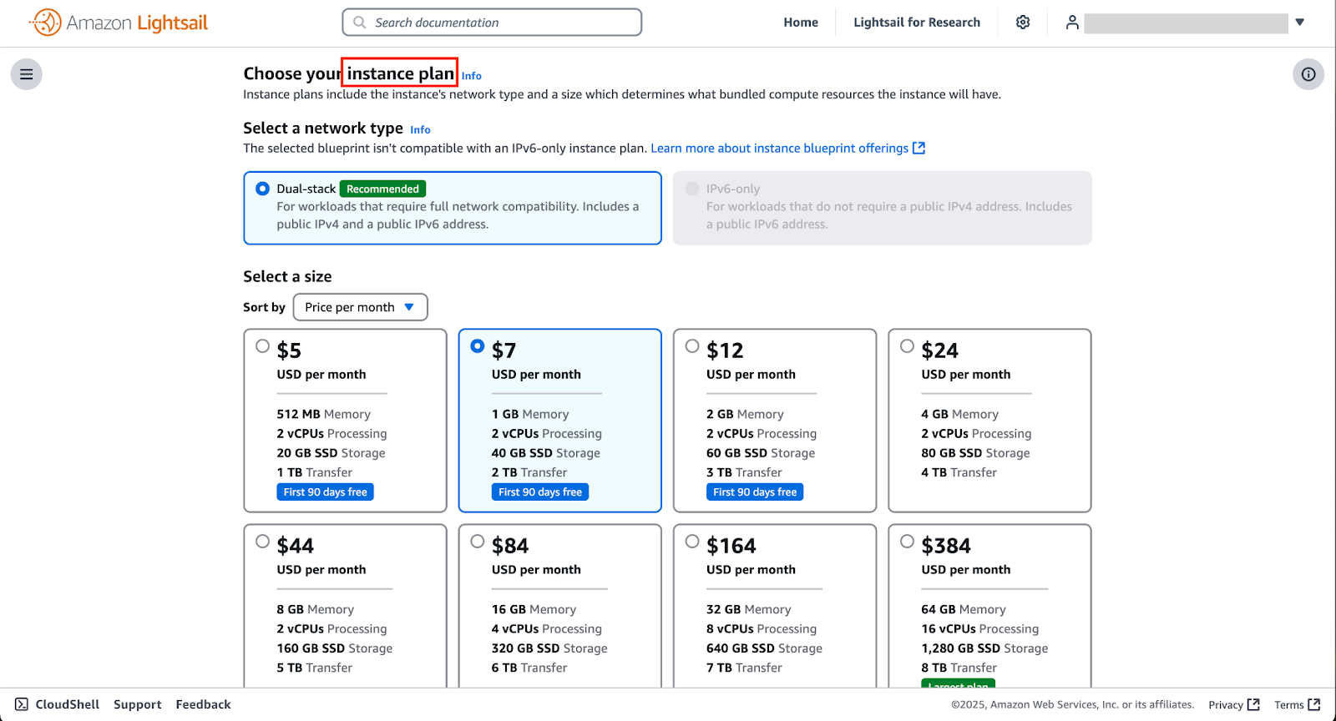Click the '80 GB SSD Storage' text

(975, 453)
